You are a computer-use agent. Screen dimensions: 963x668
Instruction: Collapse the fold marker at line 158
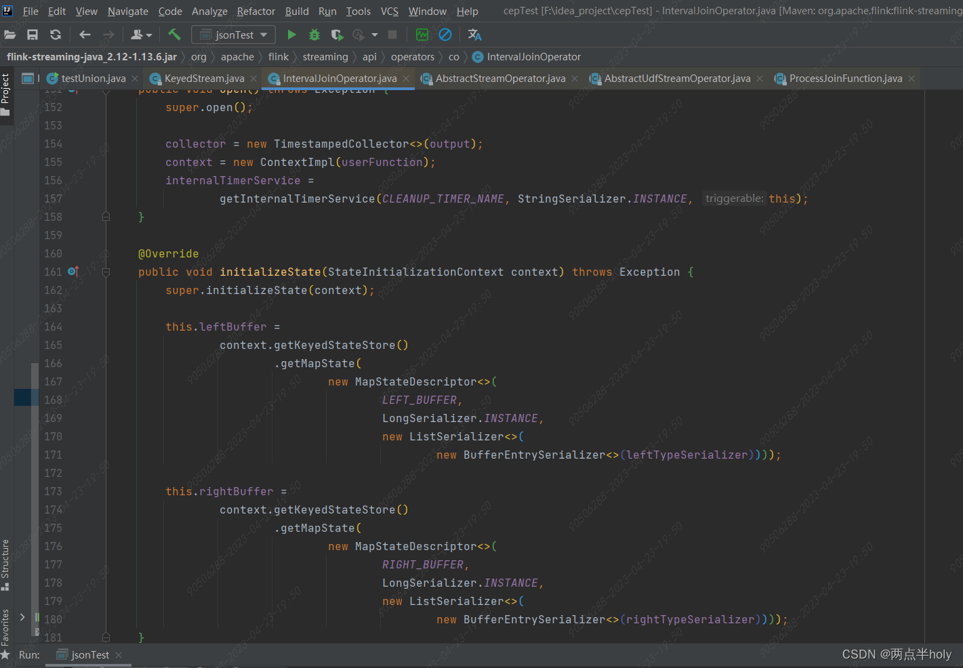point(106,217)
